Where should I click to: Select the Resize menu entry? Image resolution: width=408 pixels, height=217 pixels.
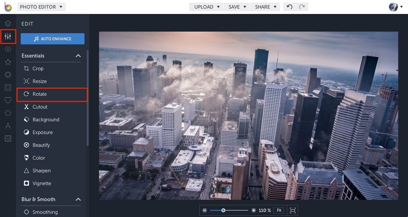(52, 81)
